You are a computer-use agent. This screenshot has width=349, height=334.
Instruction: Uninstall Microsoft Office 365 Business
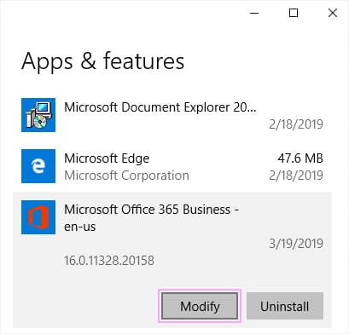click(285, 306)
